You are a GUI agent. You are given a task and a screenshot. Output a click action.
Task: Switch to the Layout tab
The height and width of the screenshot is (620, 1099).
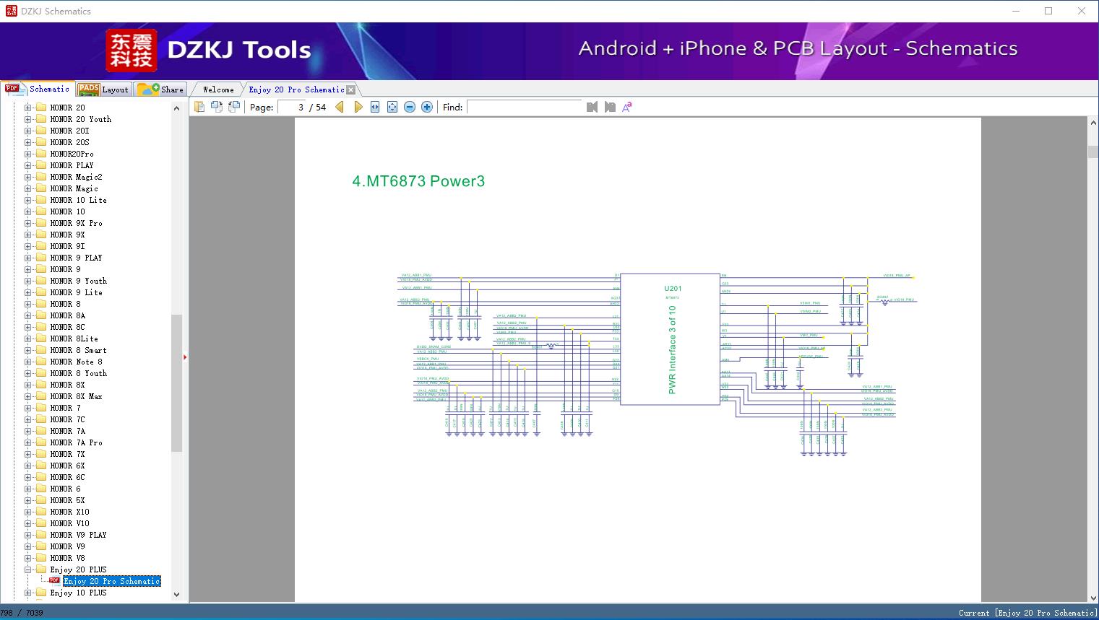point(103,89)
